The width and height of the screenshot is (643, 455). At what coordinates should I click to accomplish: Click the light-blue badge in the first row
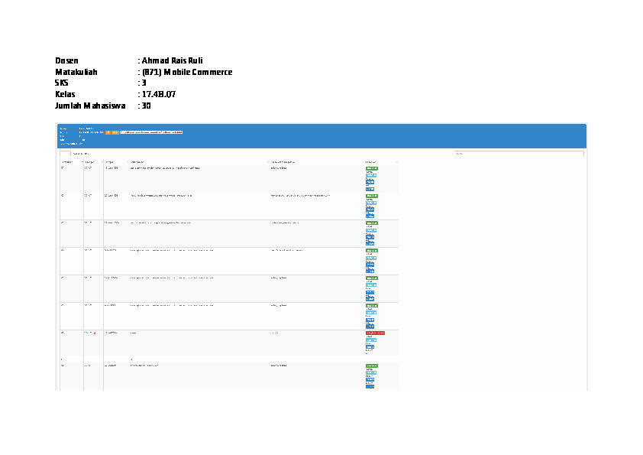click(371, 175)
